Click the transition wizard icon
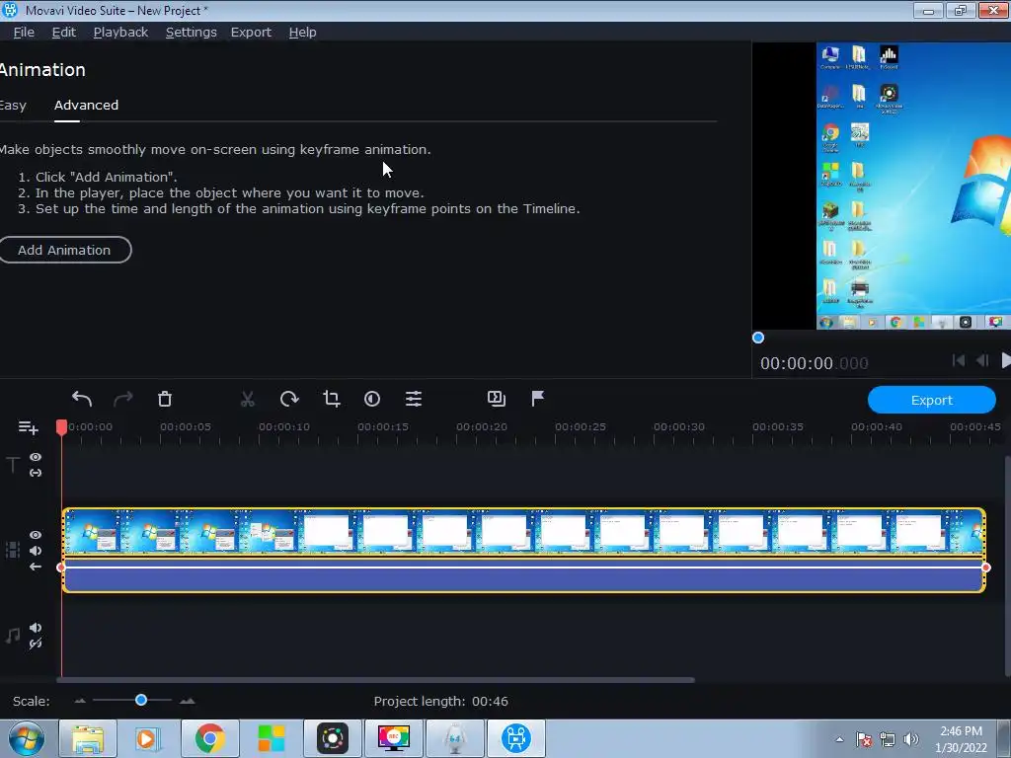The width and height of the screenshot is (1011, 758). point(497,399)
